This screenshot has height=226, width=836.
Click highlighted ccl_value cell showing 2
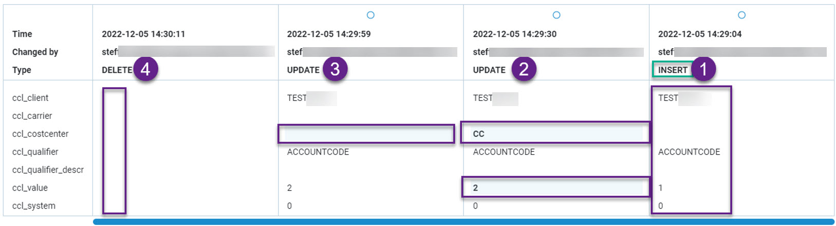click(555, 188)
